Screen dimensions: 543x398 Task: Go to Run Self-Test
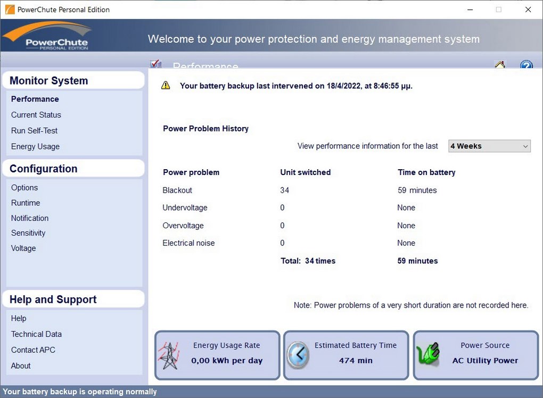[34, 131]
